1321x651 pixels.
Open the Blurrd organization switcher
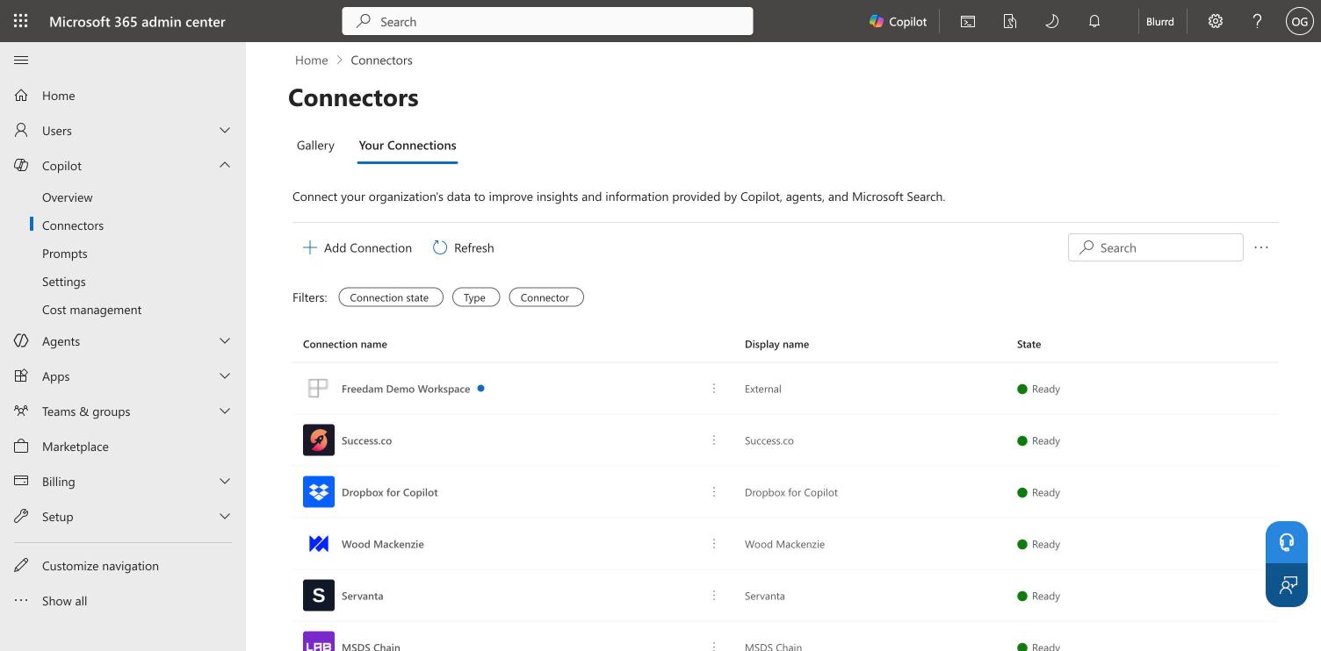pos(1160,21)
